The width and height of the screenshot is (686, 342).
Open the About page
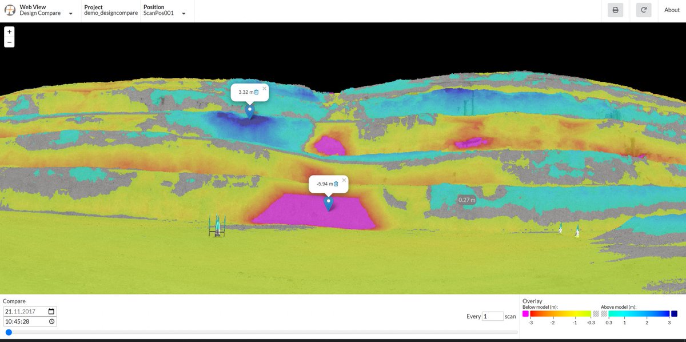[x=671, y=10]
